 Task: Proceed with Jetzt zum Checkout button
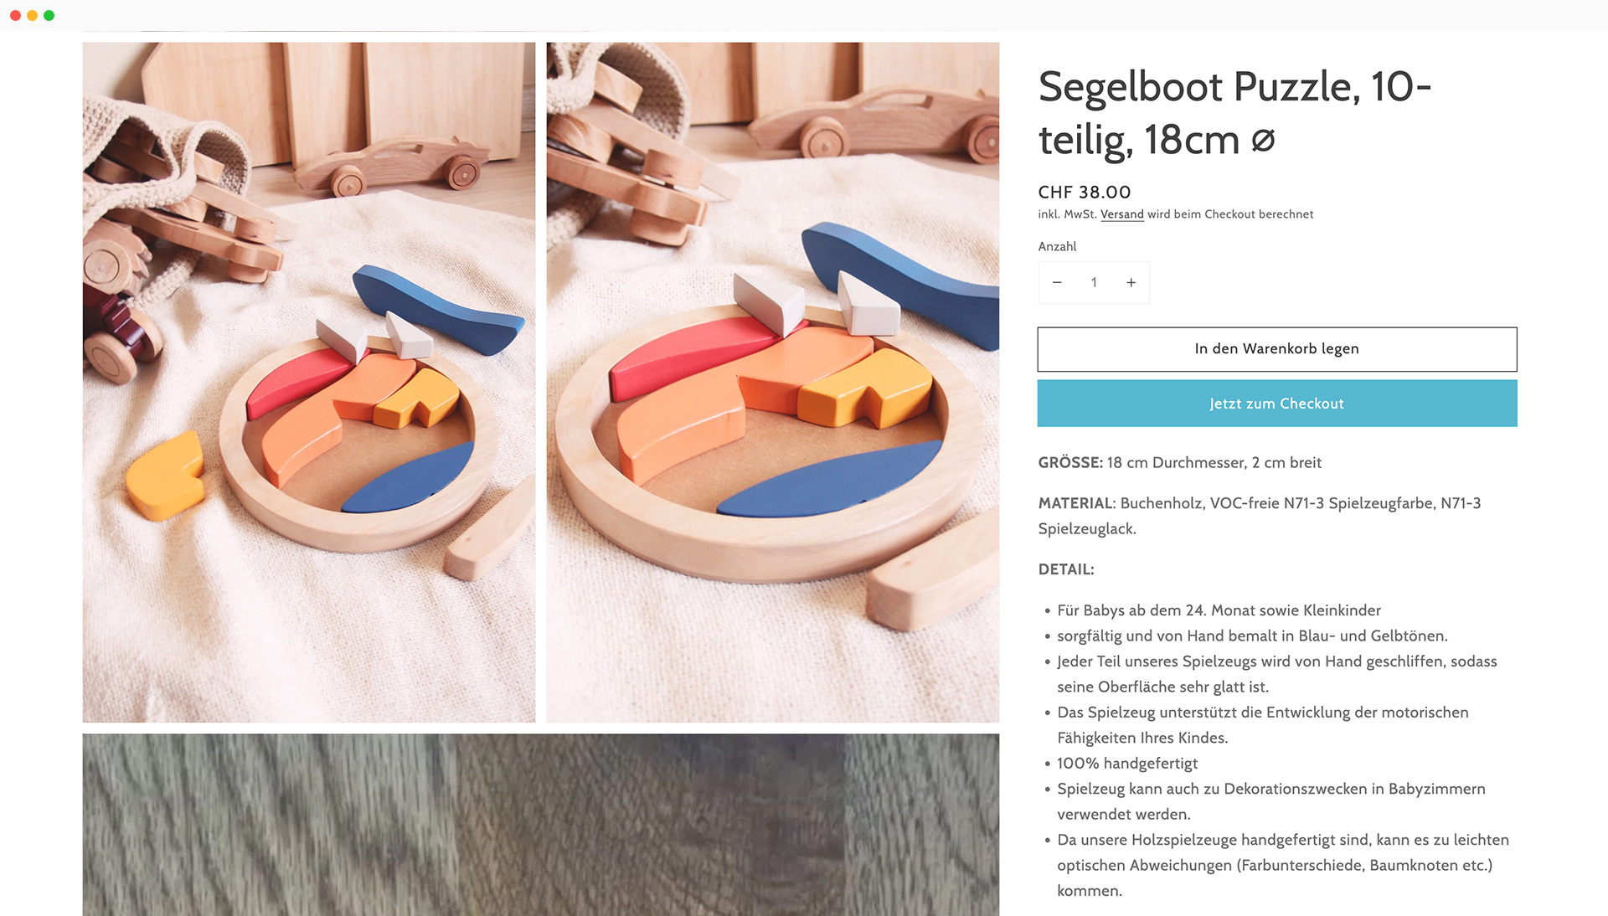pyautogui.click(x=1276, y=404)
